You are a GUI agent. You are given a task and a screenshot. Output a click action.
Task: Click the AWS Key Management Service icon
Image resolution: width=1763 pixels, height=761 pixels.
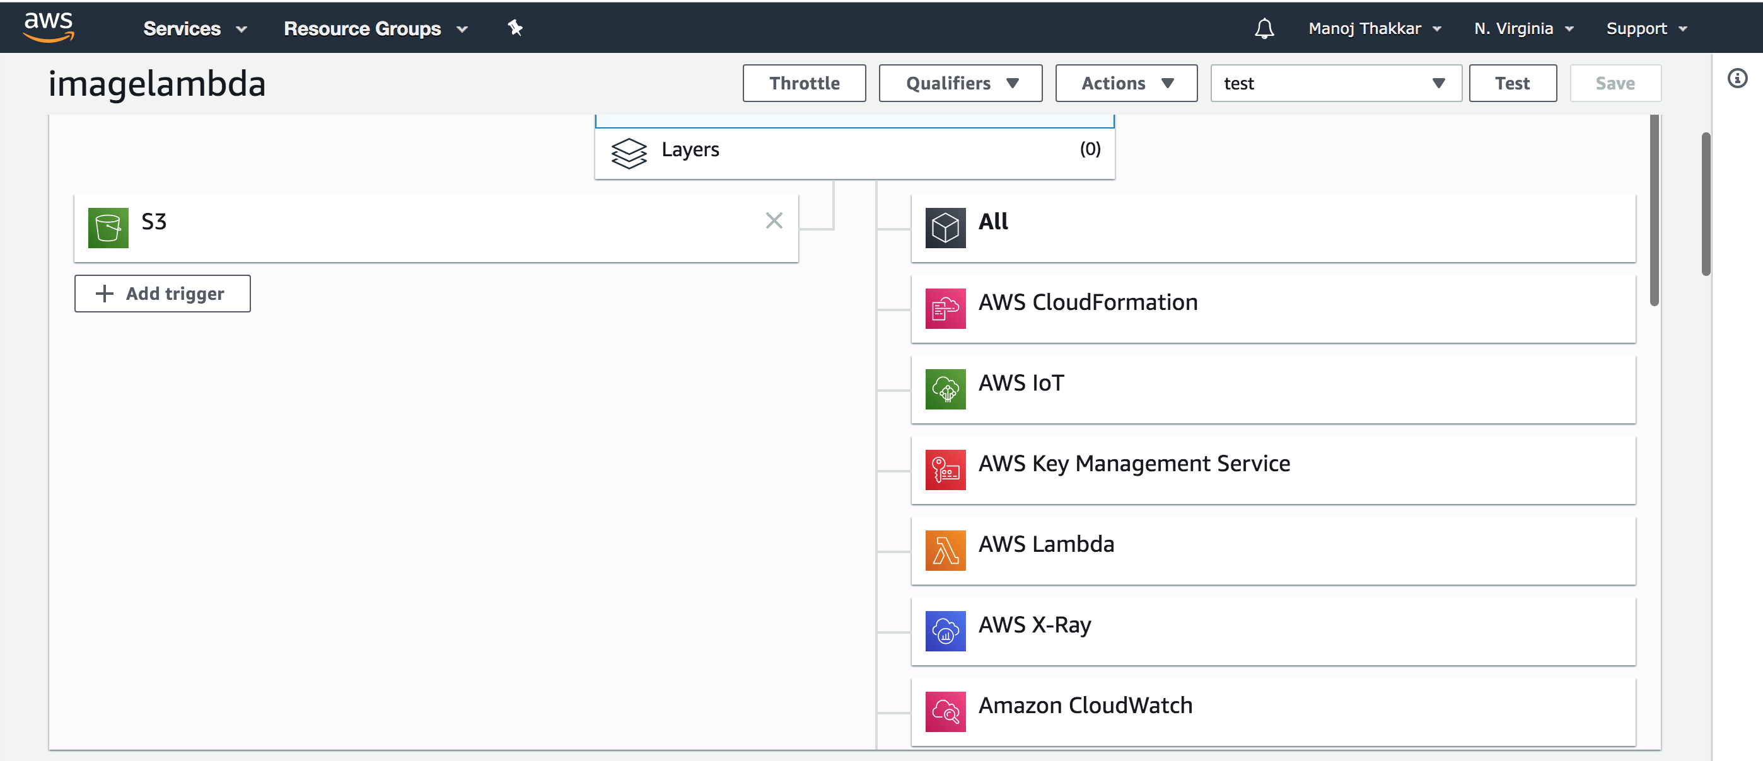(945, 470)
